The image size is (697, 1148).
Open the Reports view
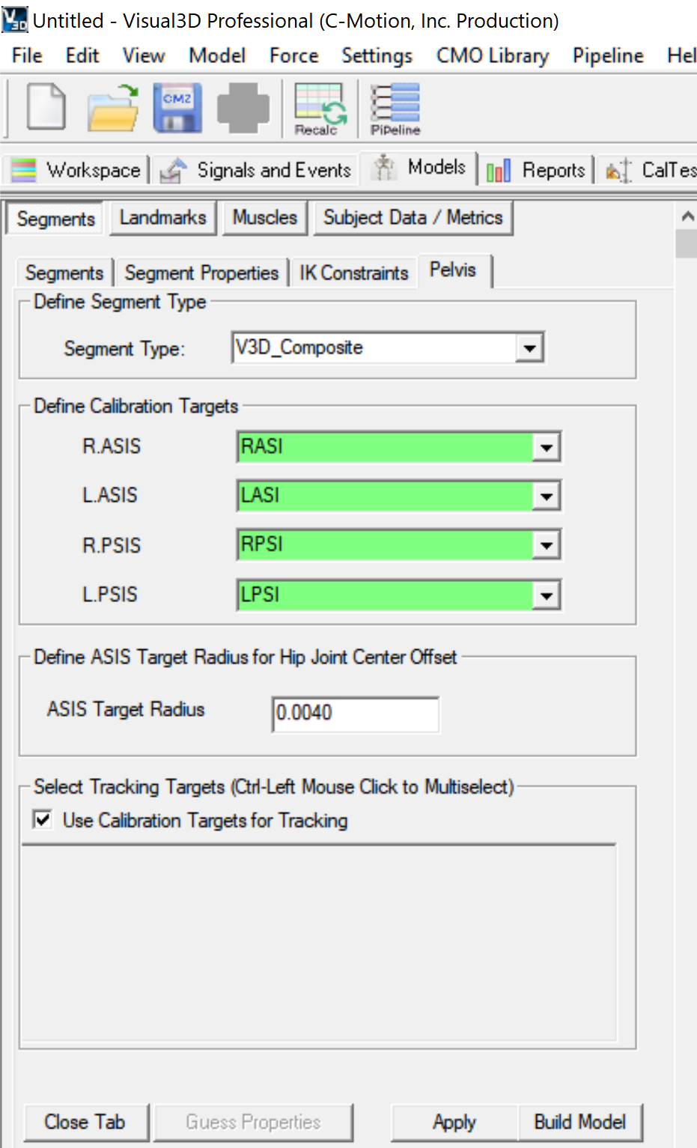(x=536, y=170)
